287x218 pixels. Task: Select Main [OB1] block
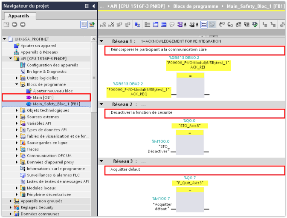point(43,98)
